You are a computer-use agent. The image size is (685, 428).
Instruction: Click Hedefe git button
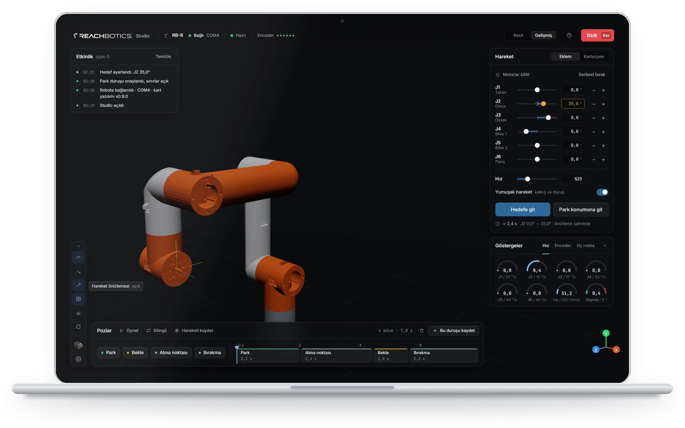[523, 209]
